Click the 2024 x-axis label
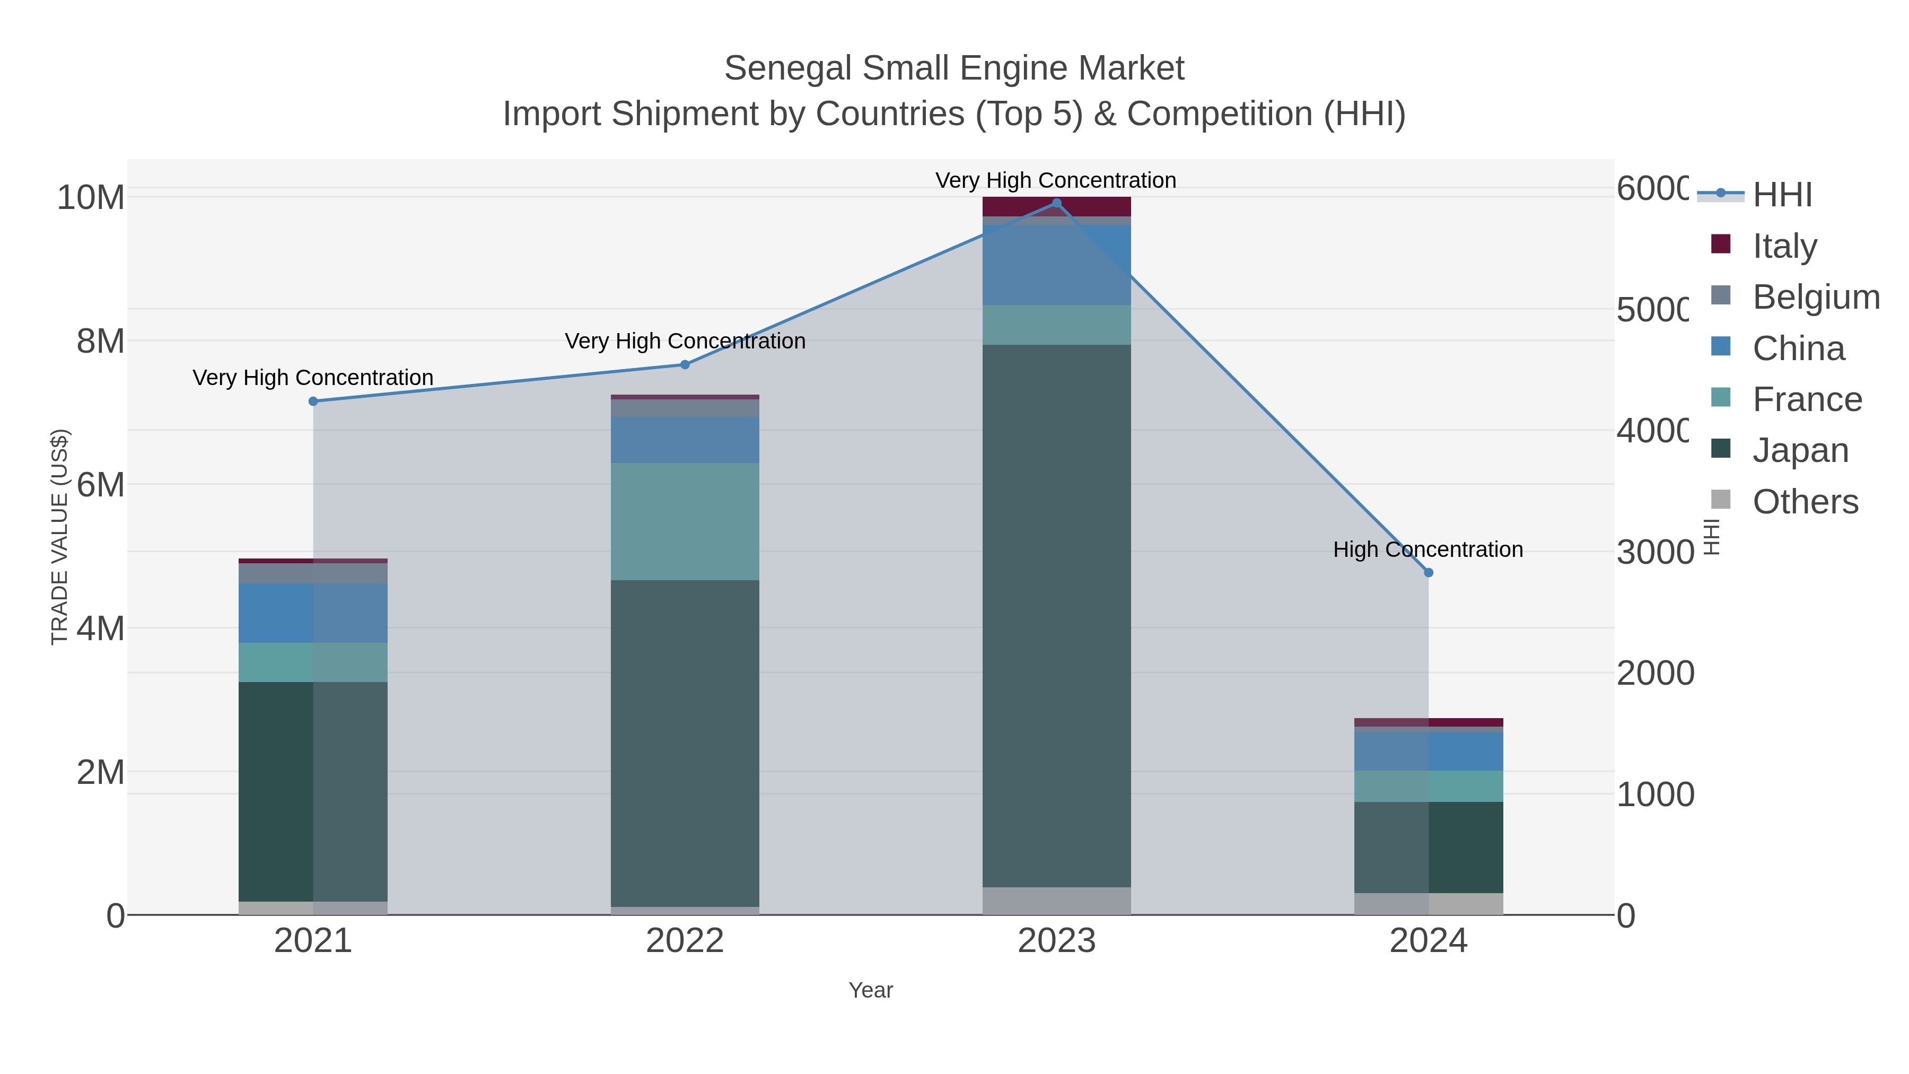1909x1074 pixels. [1429, 940]
